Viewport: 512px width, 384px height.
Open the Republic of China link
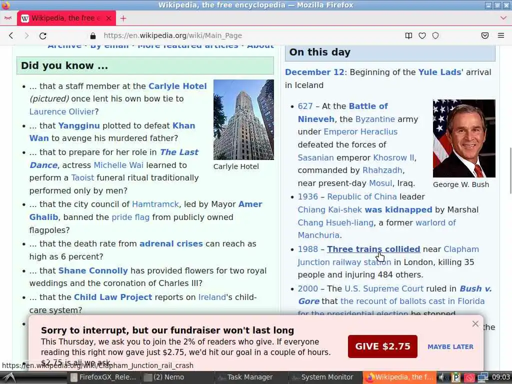pos(362,197)
